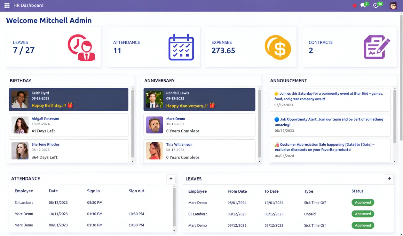
Task: Click 05:20 PM sign in cell
Action: [x=95, y=203]
